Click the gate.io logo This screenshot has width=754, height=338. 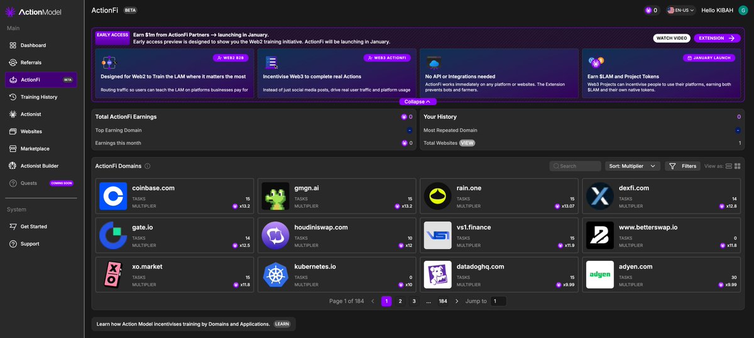coord(113,235)
